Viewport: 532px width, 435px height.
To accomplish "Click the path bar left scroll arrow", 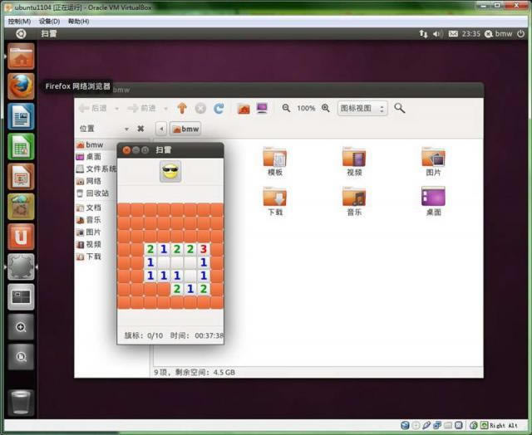I will point(161,129).
